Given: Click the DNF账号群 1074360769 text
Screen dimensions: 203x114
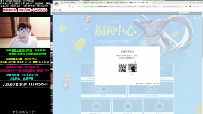Looking at the screenshot, I should 22,75.
